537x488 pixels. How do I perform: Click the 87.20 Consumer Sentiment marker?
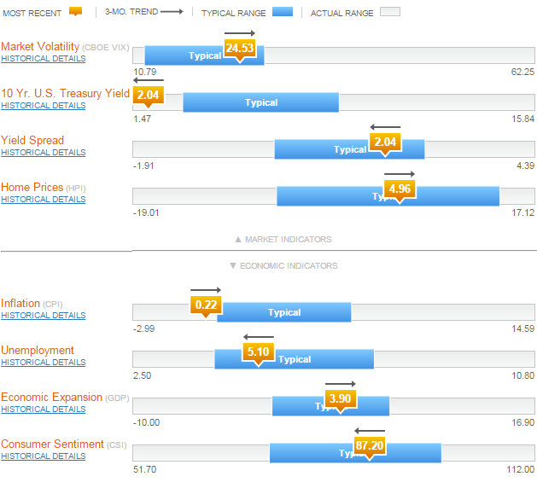point(369,445)
